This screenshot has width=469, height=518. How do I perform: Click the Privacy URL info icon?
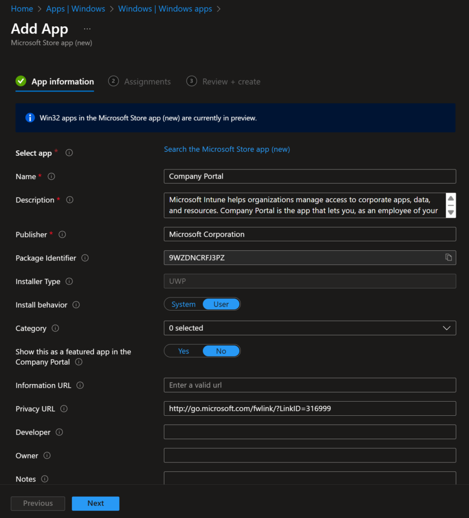[64, 409]
